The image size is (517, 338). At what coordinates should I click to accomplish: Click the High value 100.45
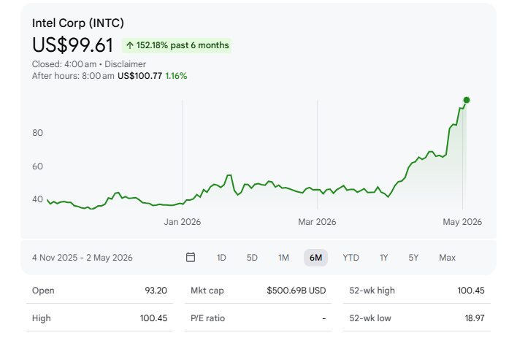(153, 318)
